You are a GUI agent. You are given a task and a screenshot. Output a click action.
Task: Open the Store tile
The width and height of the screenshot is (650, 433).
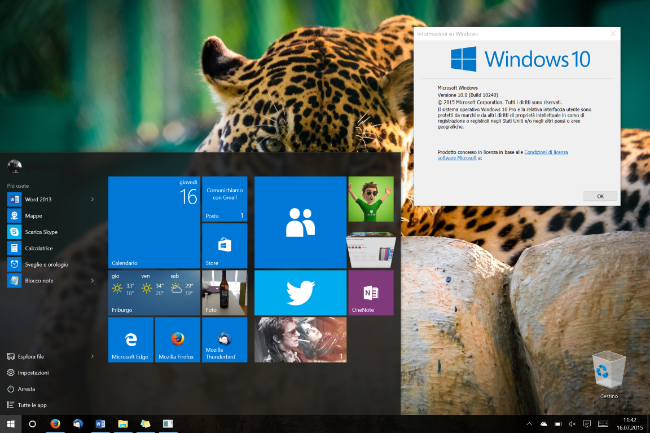225,246
